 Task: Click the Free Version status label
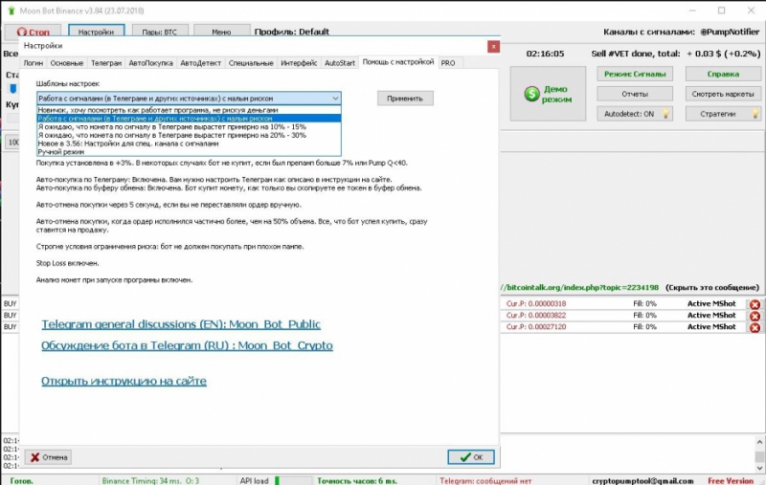pos(731,481)
